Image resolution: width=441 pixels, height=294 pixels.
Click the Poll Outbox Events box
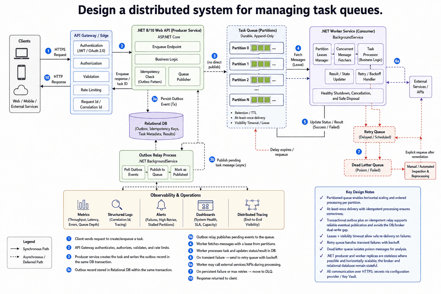(133, 172)
